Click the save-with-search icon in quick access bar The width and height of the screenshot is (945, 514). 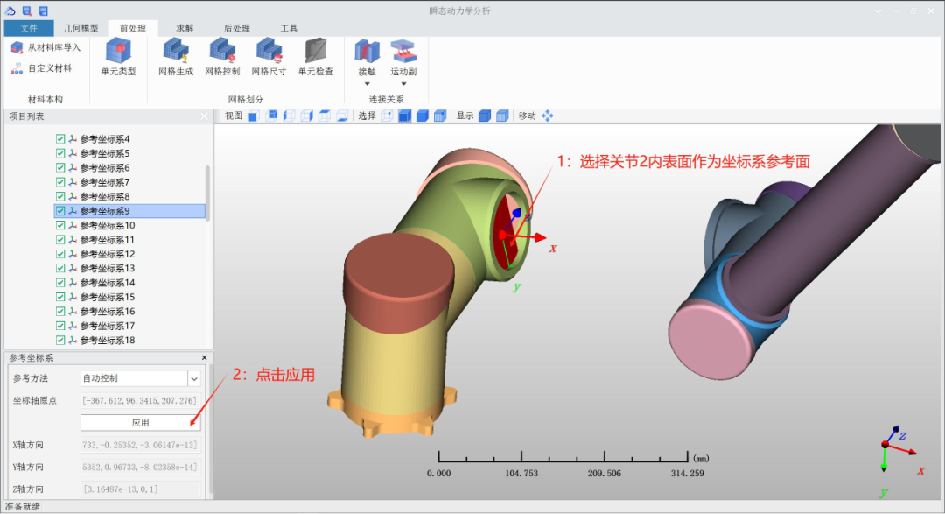pyautogui.click(x=27, y=11)
